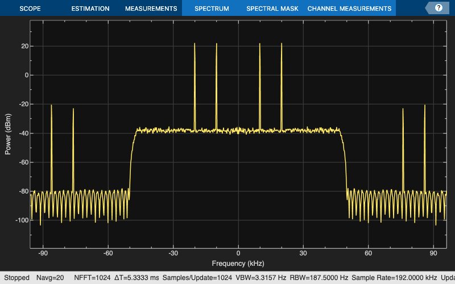Click the -20 dBm tick label
The height and width of the screenshot is (284, 455).
pos(24,104)
